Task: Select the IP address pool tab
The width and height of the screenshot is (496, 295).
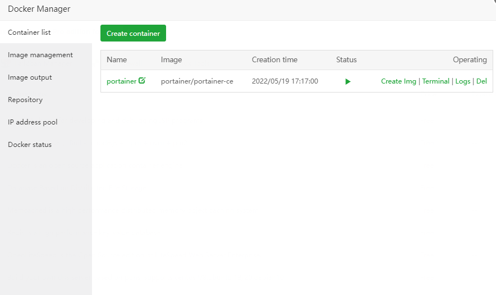Action: coord(33,122)
